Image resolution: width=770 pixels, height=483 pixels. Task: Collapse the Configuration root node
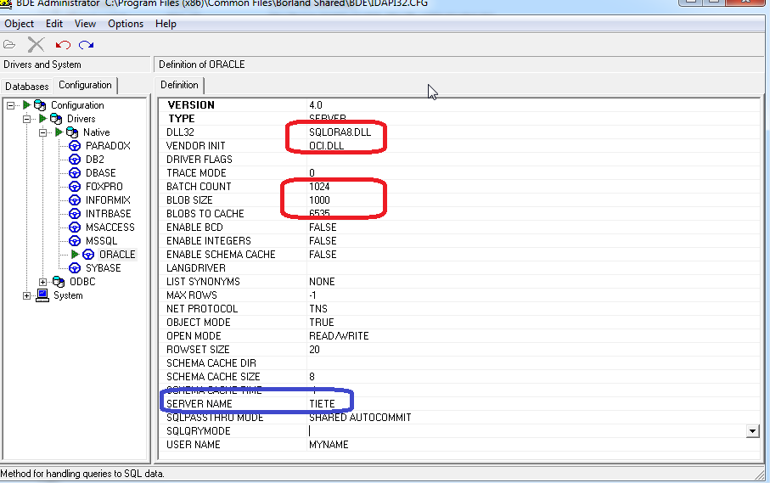(x=11, y=105)
